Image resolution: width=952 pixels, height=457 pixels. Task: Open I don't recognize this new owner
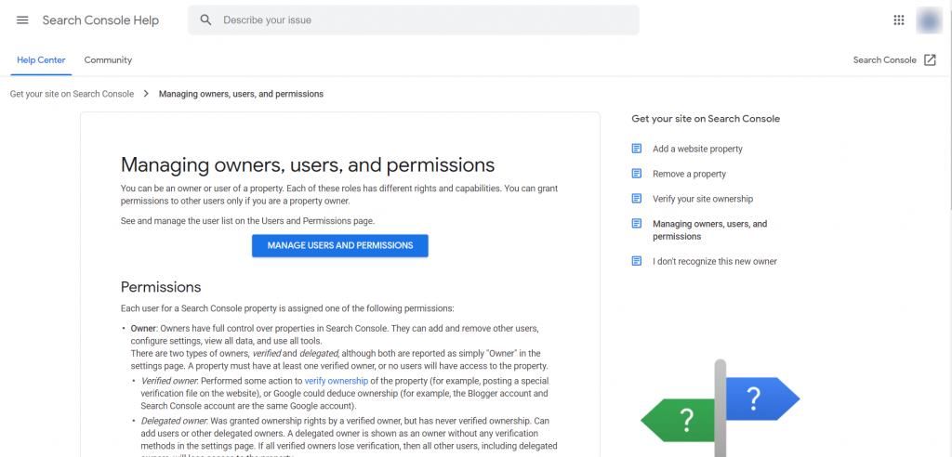pyautogui.click(x=715, y=262)
